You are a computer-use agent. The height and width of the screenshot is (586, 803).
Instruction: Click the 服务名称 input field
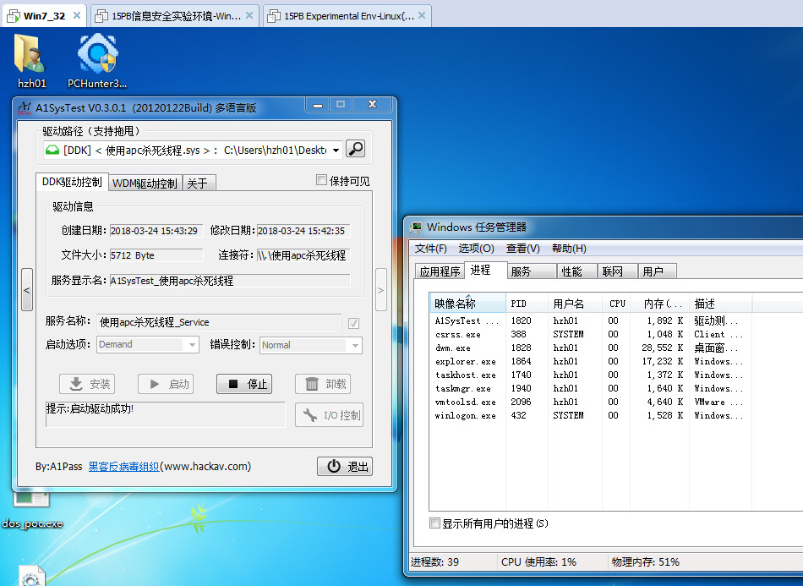pos(219,322)
